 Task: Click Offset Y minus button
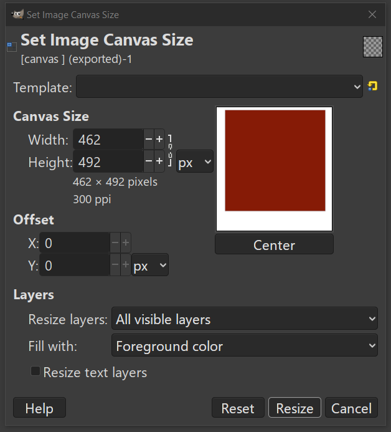115,265
